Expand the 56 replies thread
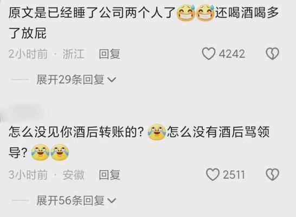 click(x=76, y=200)
